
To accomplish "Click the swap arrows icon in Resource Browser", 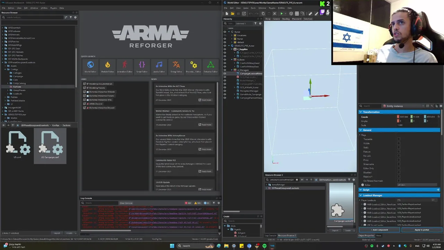I will tap(66, 17).
